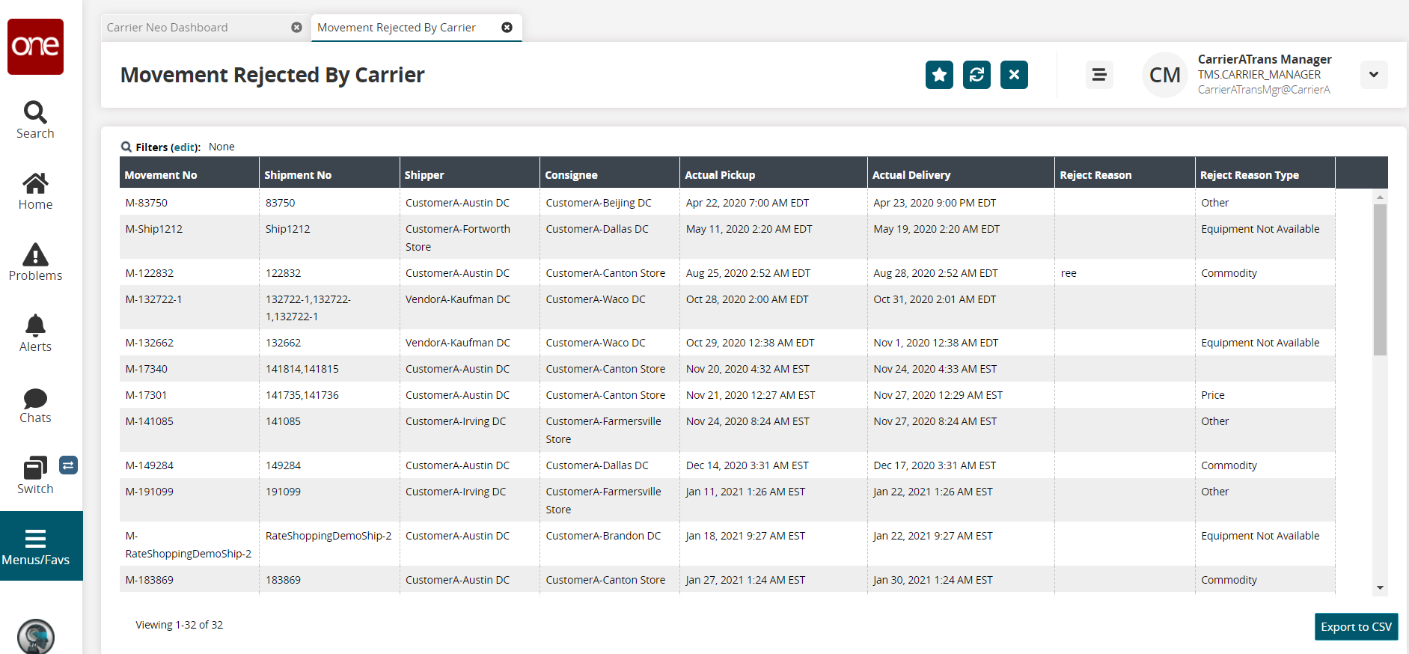The width and height of the screenshot is (1409, 654).
Task: Select the M-Ship1212 movement cell
Action: (189, 237)
